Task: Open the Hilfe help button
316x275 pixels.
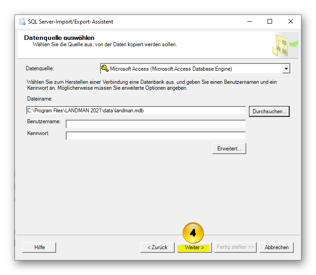Action: 39,247
